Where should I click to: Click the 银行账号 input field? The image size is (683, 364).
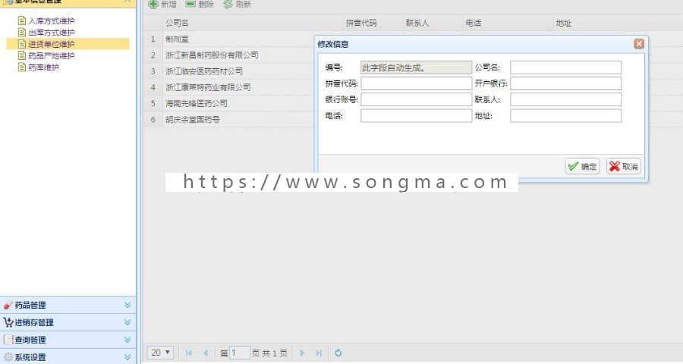click(x=416, y=99)
